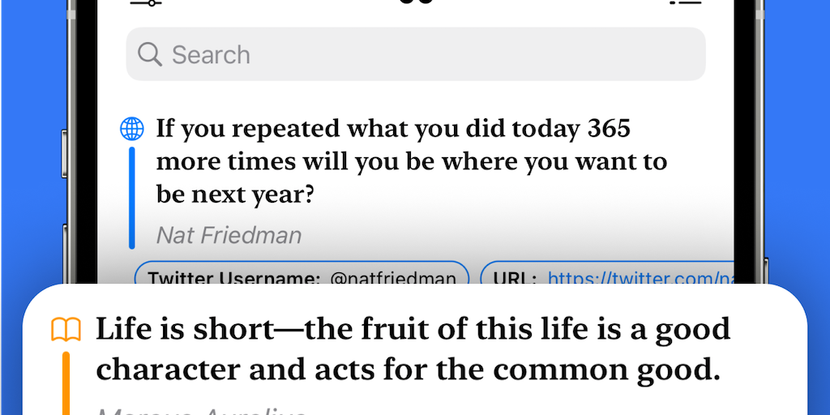
Task: Tap the globe icon beside the Nat Friedman quote
Action: [131, 128]
